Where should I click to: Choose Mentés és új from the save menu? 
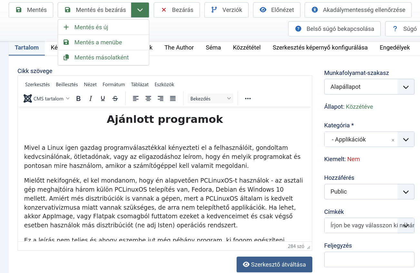pos(103,27)
